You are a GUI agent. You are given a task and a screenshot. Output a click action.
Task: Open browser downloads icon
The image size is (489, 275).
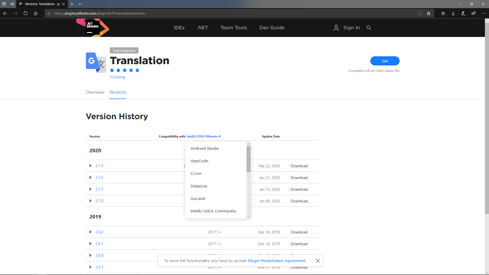pyautogui.click(x=453, y=13)
